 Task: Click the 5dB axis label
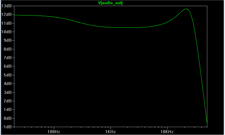(8, 75)
